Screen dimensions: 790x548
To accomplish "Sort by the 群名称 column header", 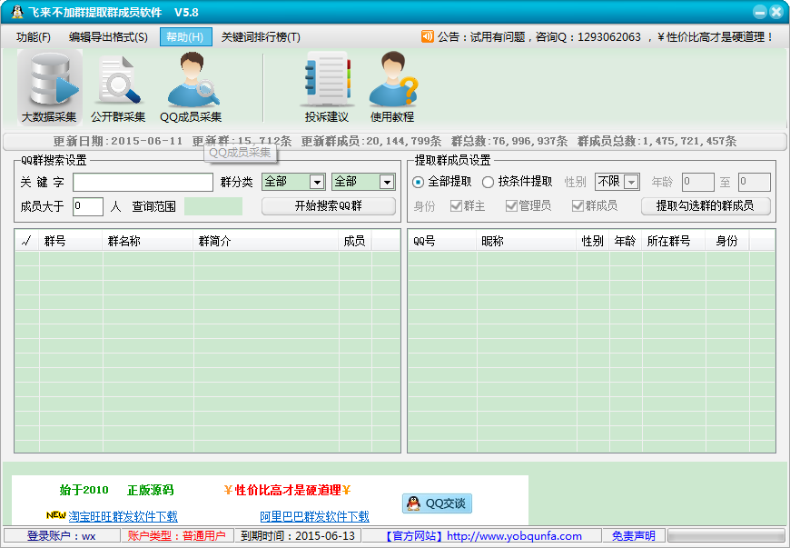I will 148,241.
